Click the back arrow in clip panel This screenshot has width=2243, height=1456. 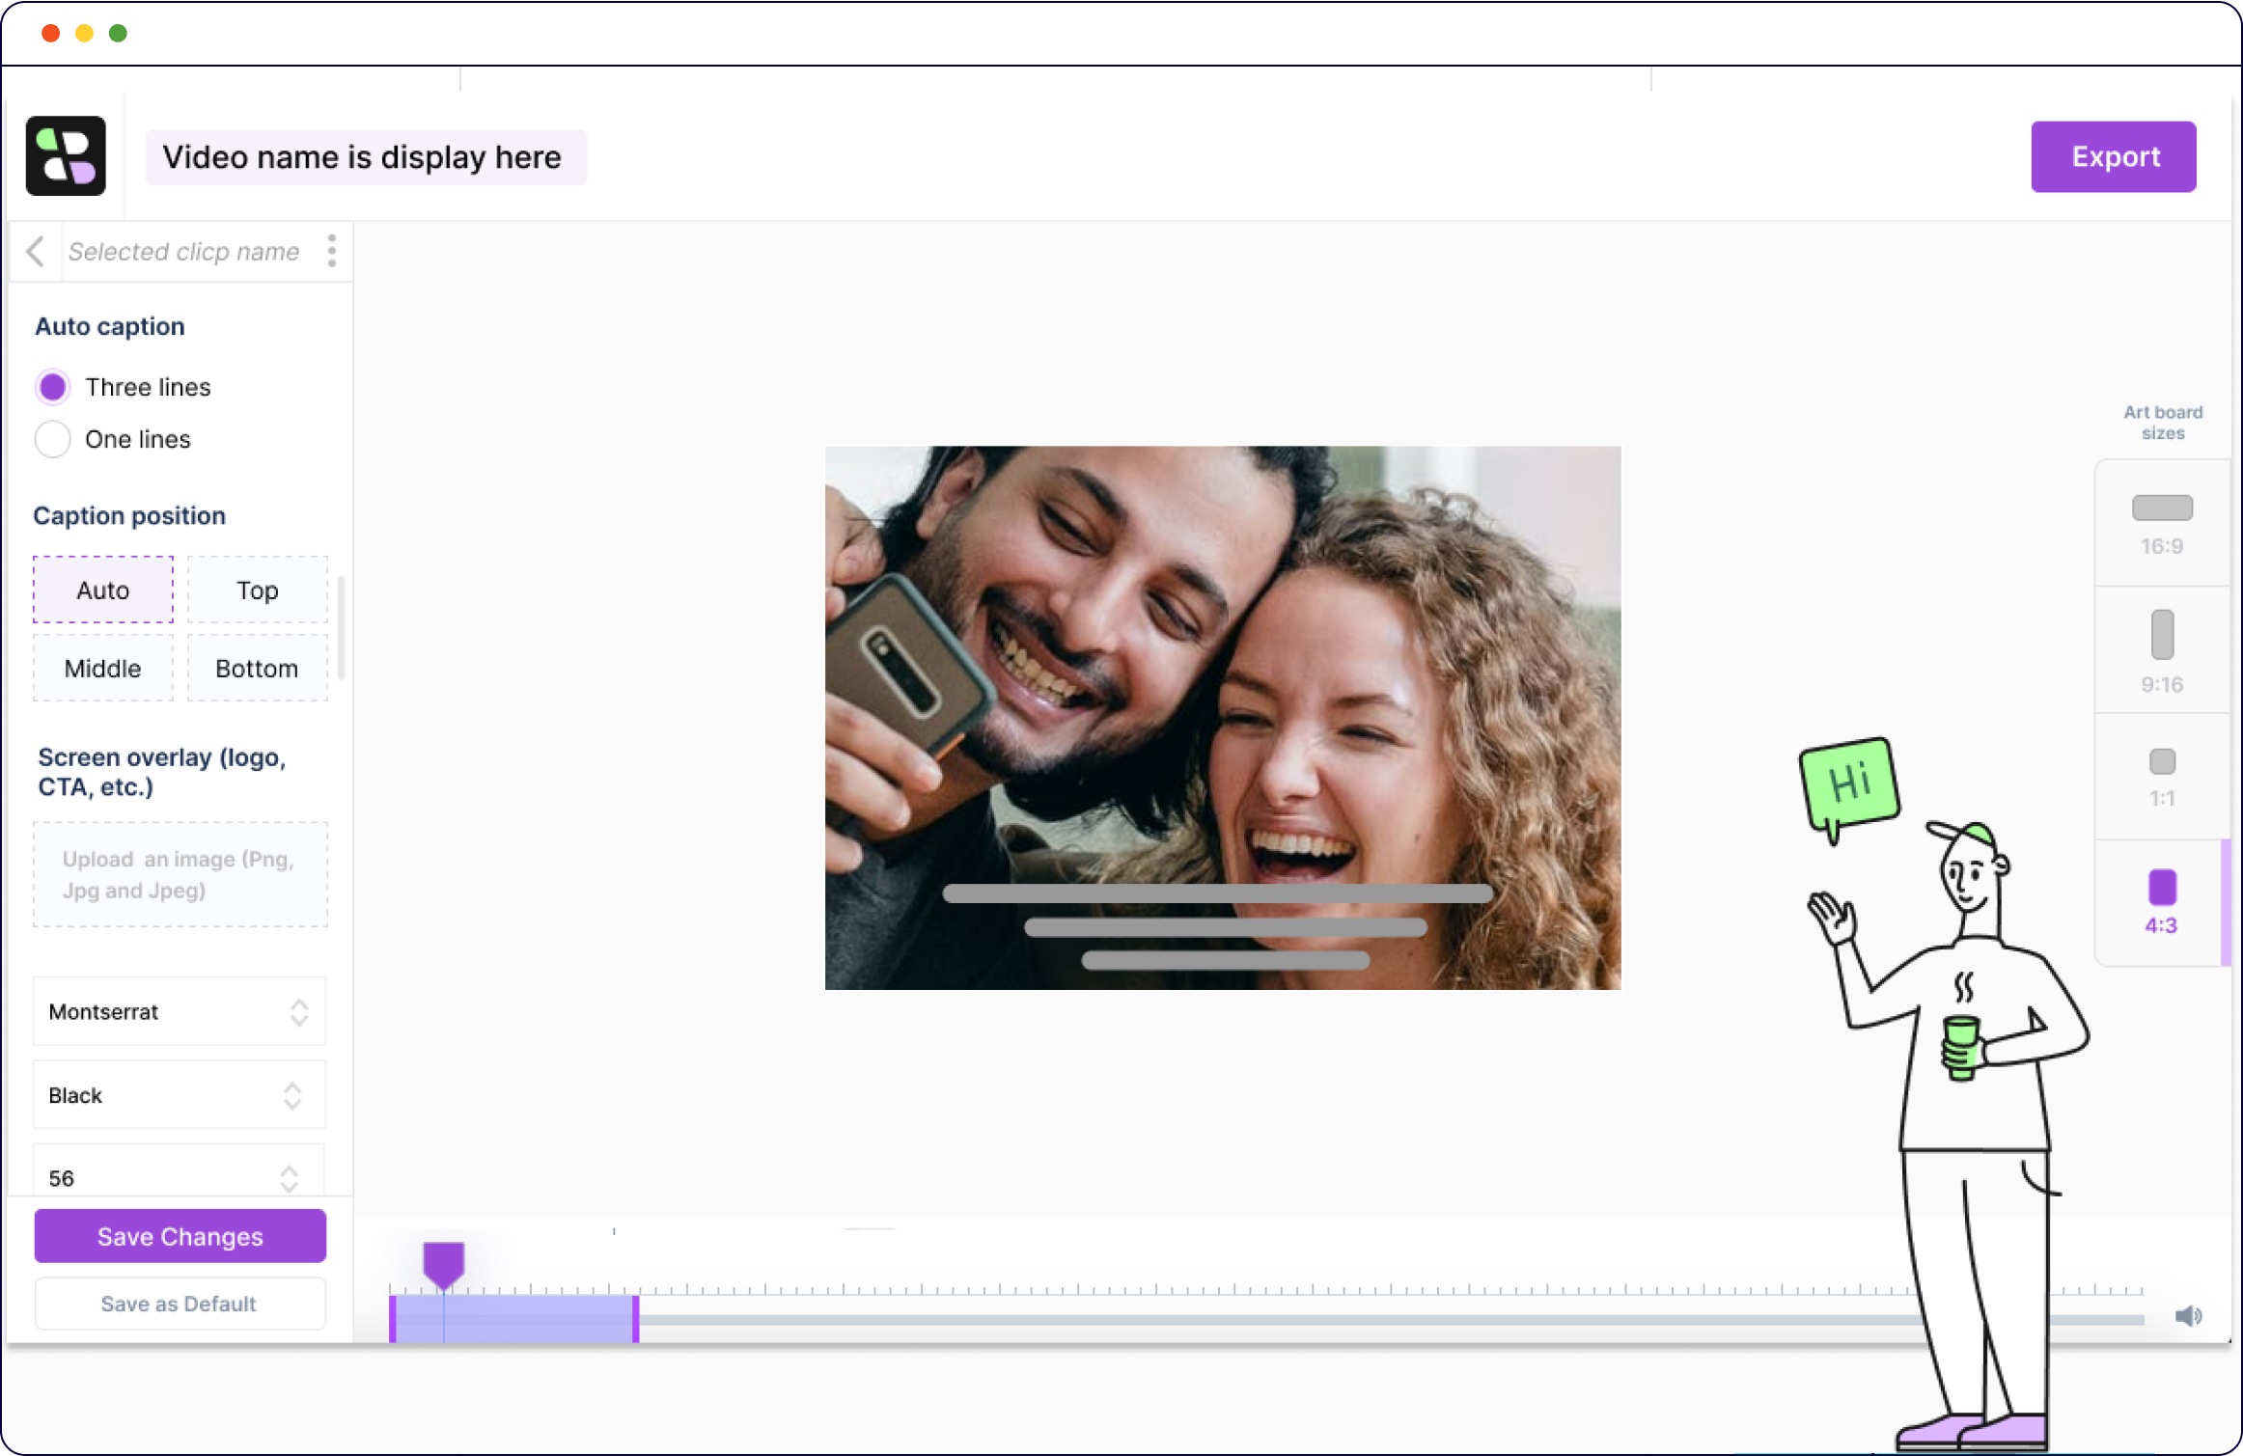click(x=36, y=252)
